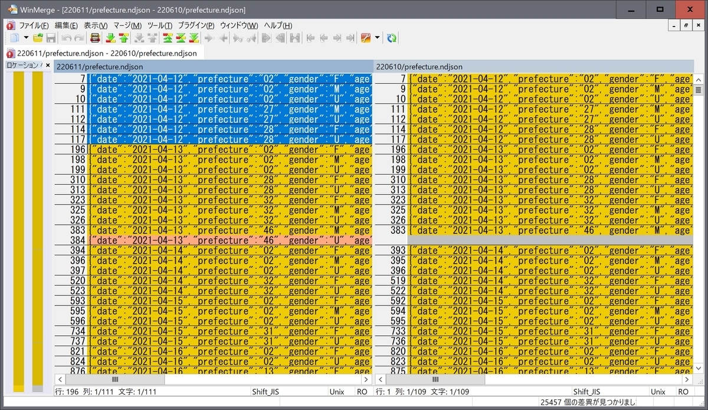Open the ウィンドウ(W) menu
This screenshot has height=410, width=708.
(x=239, y=25)
